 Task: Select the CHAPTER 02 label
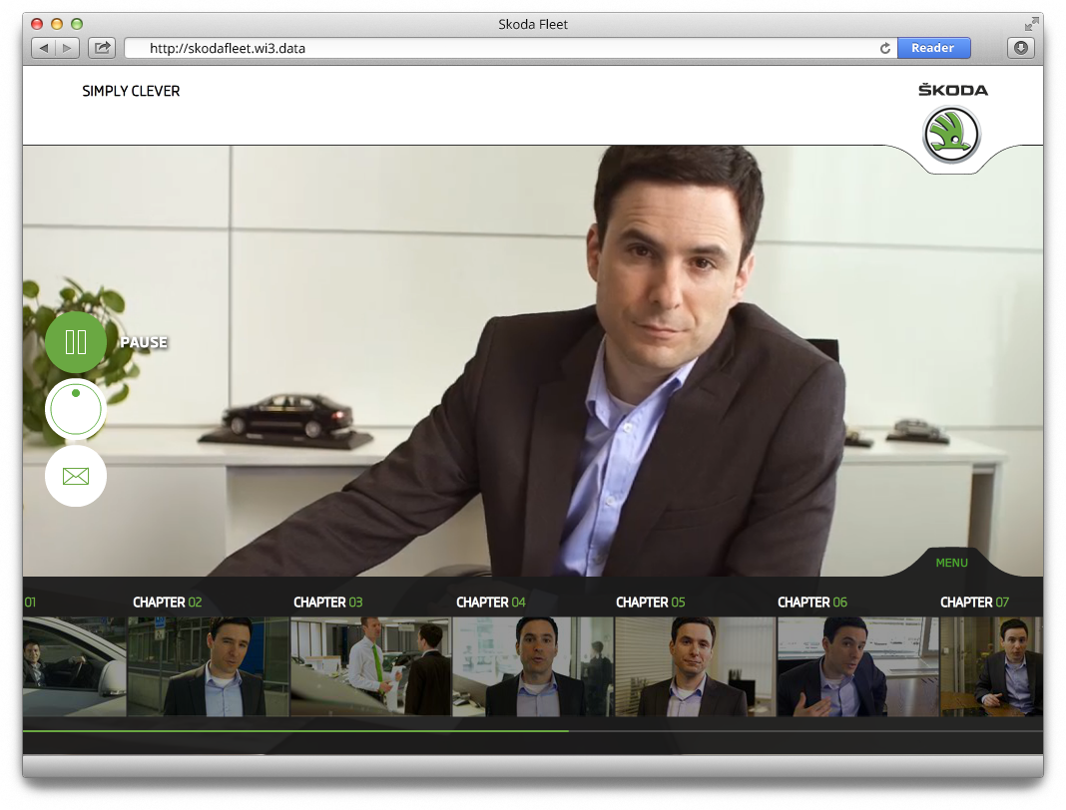(x=168, y=603)
